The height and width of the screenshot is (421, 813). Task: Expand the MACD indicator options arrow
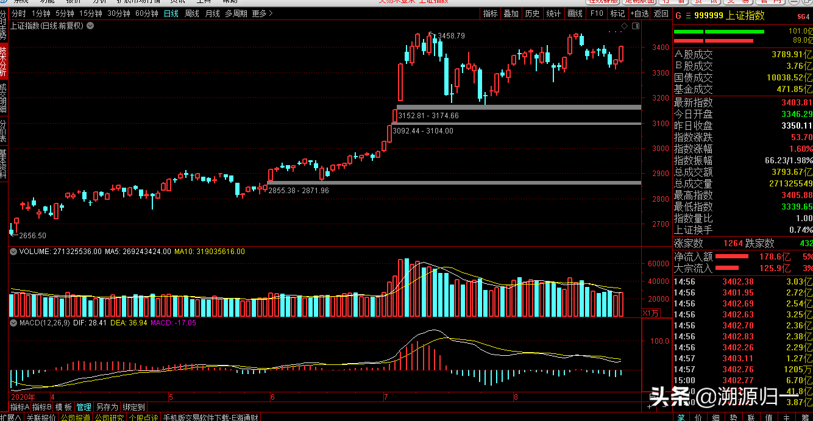[x=13, y=323]
